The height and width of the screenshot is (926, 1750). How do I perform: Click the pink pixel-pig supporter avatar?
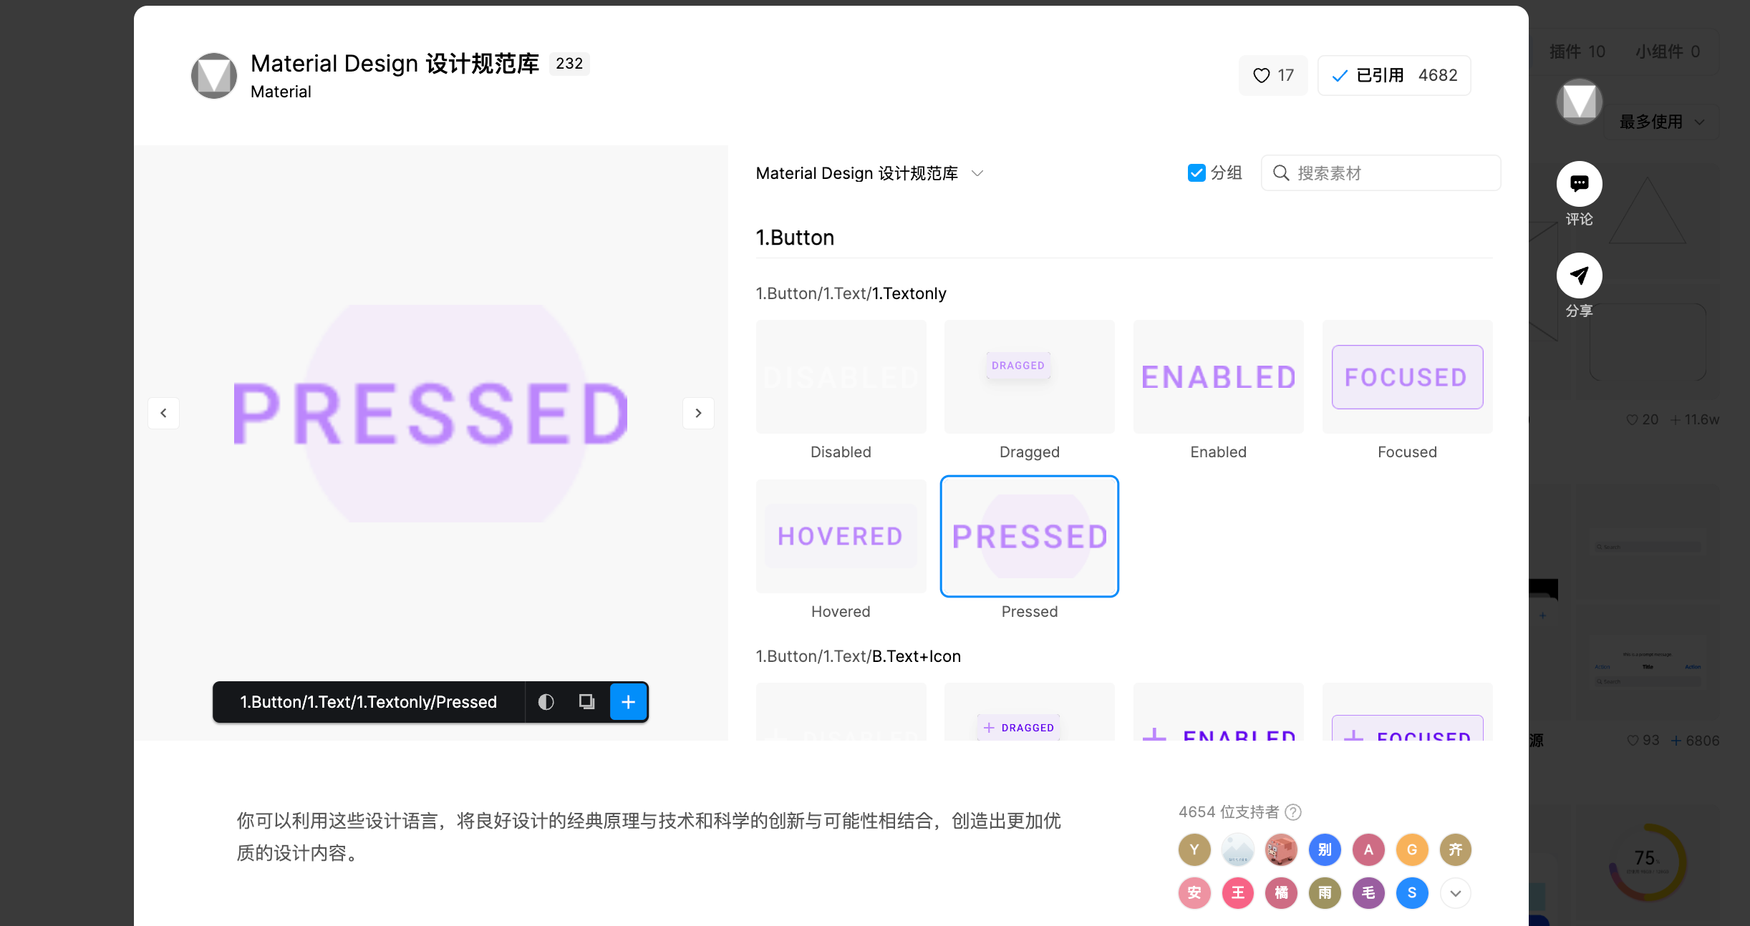click(x=1282, y=849)
